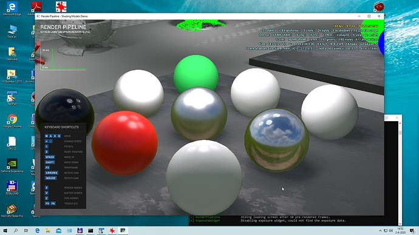The height and width of the screenshot is (235, 419).
Task: Open File Explorer from the taskbar
Action: pos(48,231)
